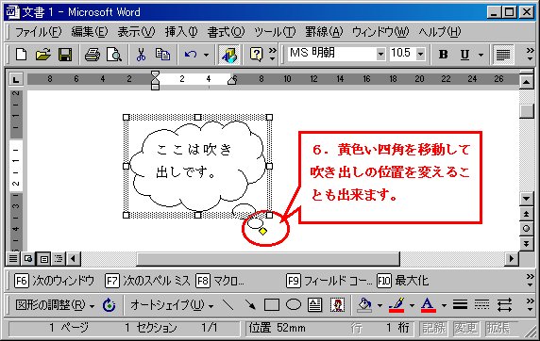This screenshot has height=341, width=540.
Task: Click the Free Rotate icon
Action: pos(110,304)
